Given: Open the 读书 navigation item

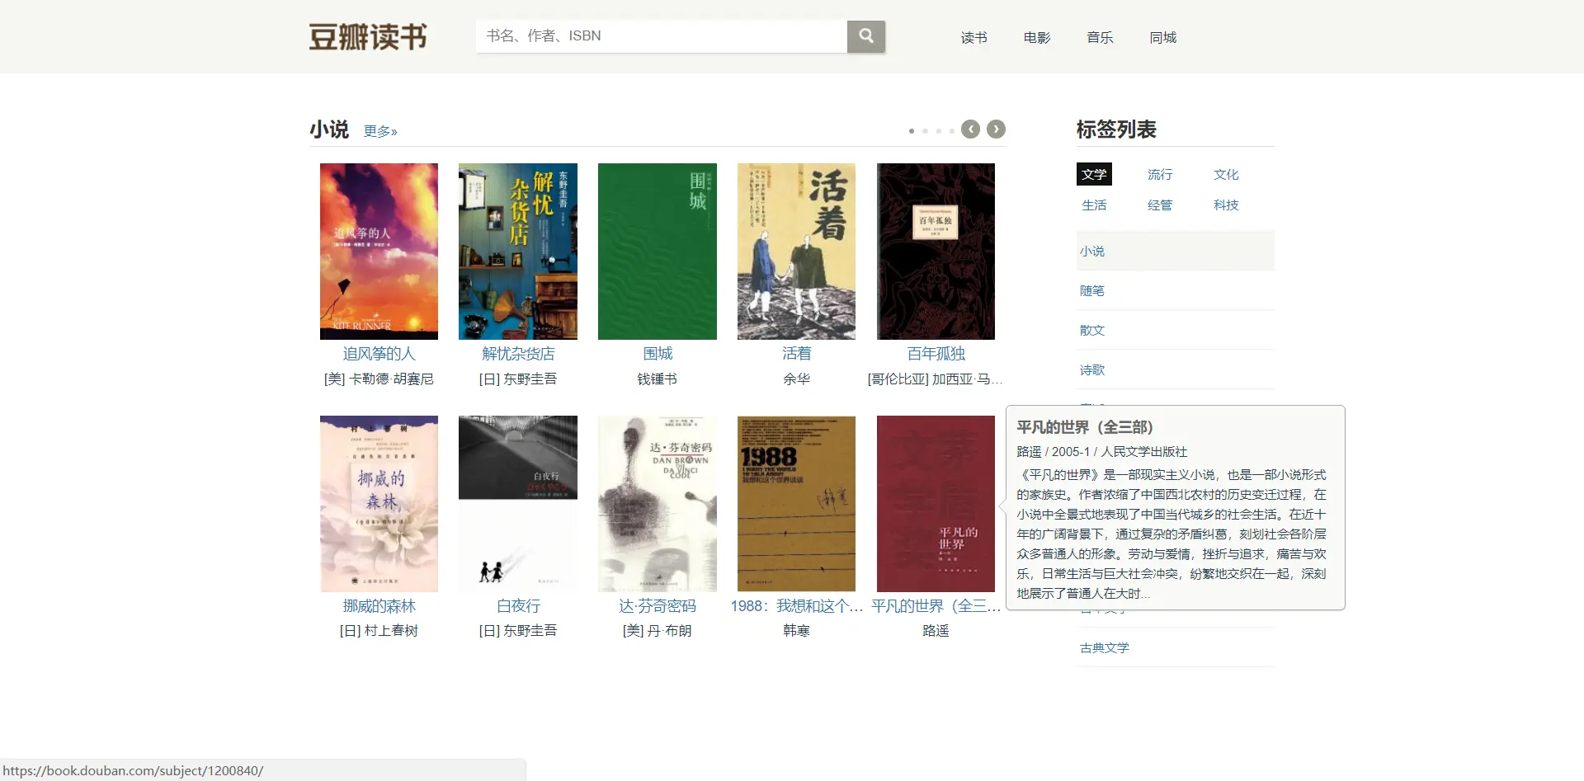Looking at the screenshot, I should point(973,37).
